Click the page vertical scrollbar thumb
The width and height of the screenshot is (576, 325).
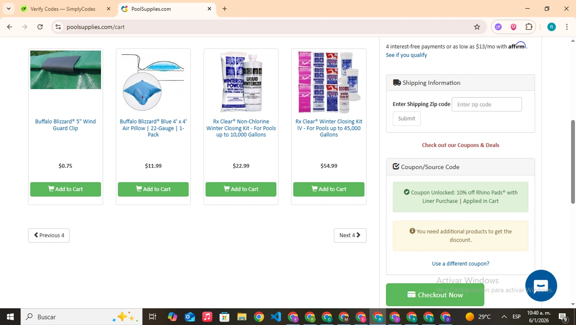[x=573, y=162]
